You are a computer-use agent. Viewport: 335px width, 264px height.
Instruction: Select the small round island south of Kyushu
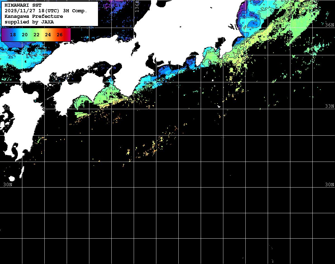coord(11,179)
